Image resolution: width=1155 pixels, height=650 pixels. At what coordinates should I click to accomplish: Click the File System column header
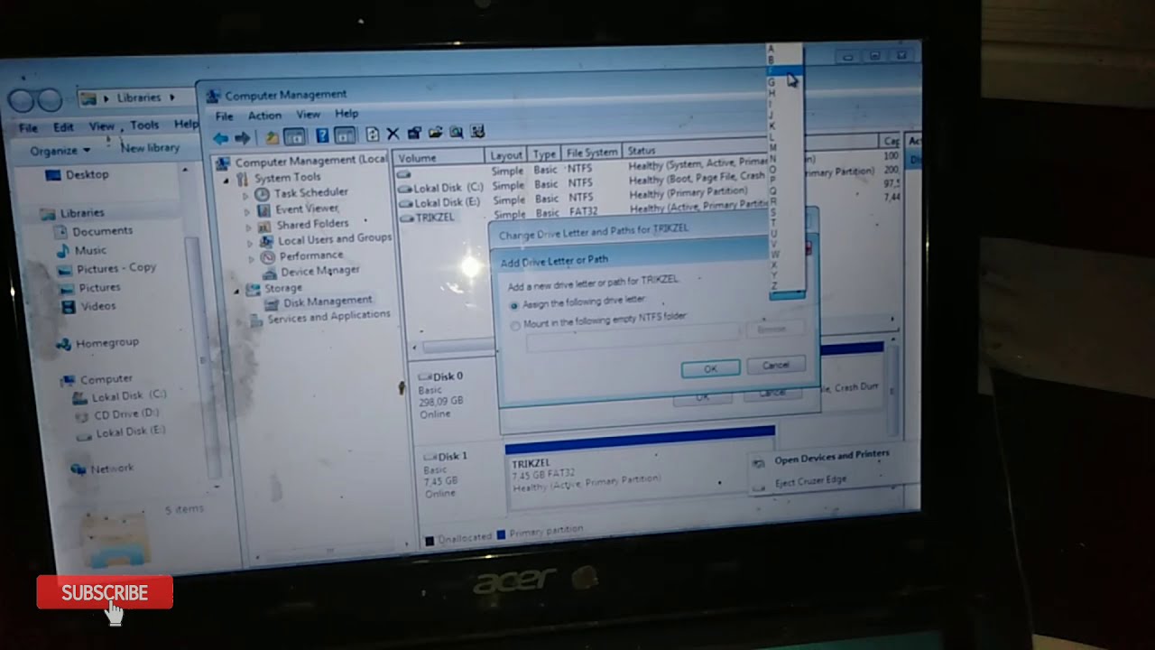pos(591,153)
